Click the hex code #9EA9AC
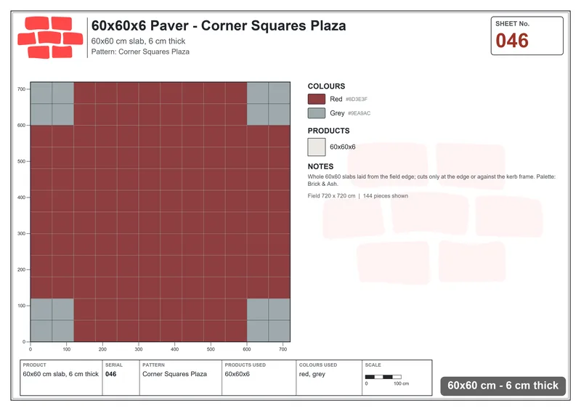The width and height of the screenshot is (581, 411). (359, 113)
